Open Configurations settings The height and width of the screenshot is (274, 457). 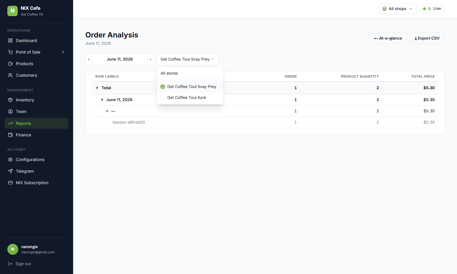(37, 160)
